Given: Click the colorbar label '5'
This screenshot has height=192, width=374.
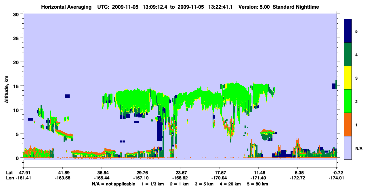Looking at the screenshot, I should pos(356,31).
